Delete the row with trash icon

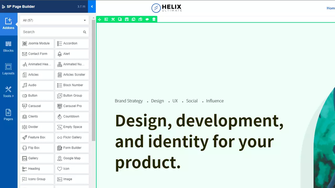pos(154,20)
